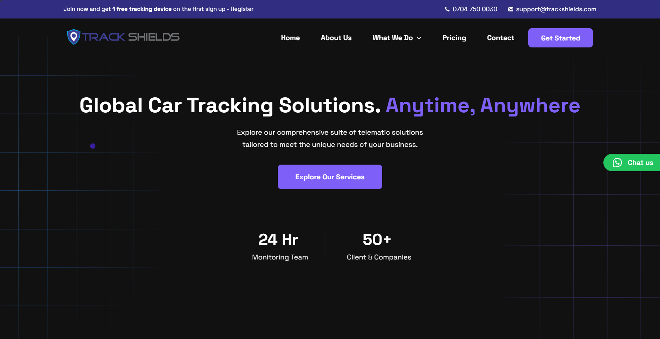Image resolution: width=660 pixels, height=339 pixels.
Task: Click Explore Our Services
Action: pyautogui.click(x=329, y=177)
